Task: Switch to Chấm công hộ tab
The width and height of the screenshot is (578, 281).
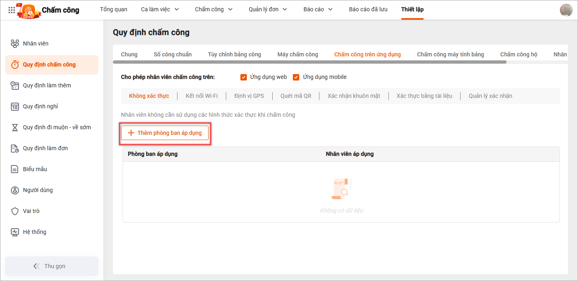Action: 519,54
